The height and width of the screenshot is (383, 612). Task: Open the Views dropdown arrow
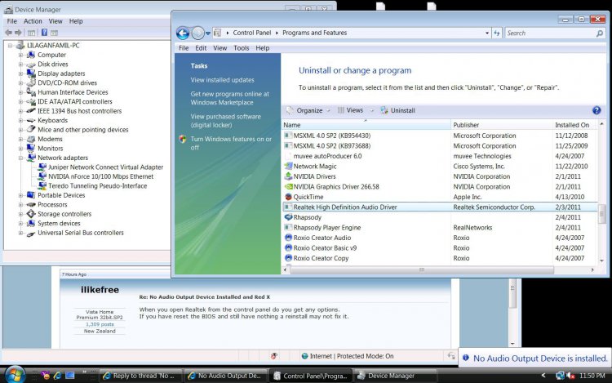(x=371, y=110)
